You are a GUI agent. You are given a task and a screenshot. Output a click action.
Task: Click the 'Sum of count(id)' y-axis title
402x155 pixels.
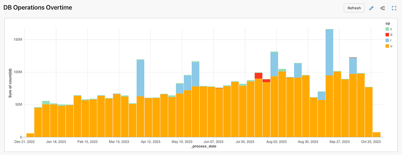pos(10,83)
